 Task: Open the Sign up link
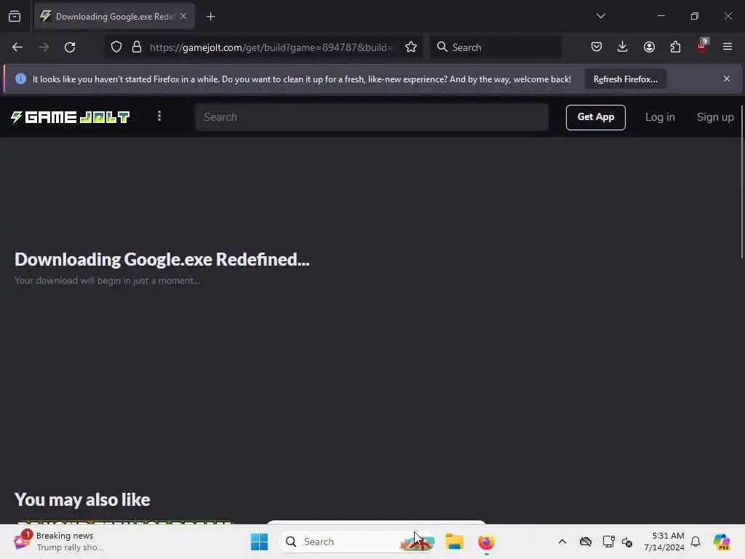coord(714,117)
